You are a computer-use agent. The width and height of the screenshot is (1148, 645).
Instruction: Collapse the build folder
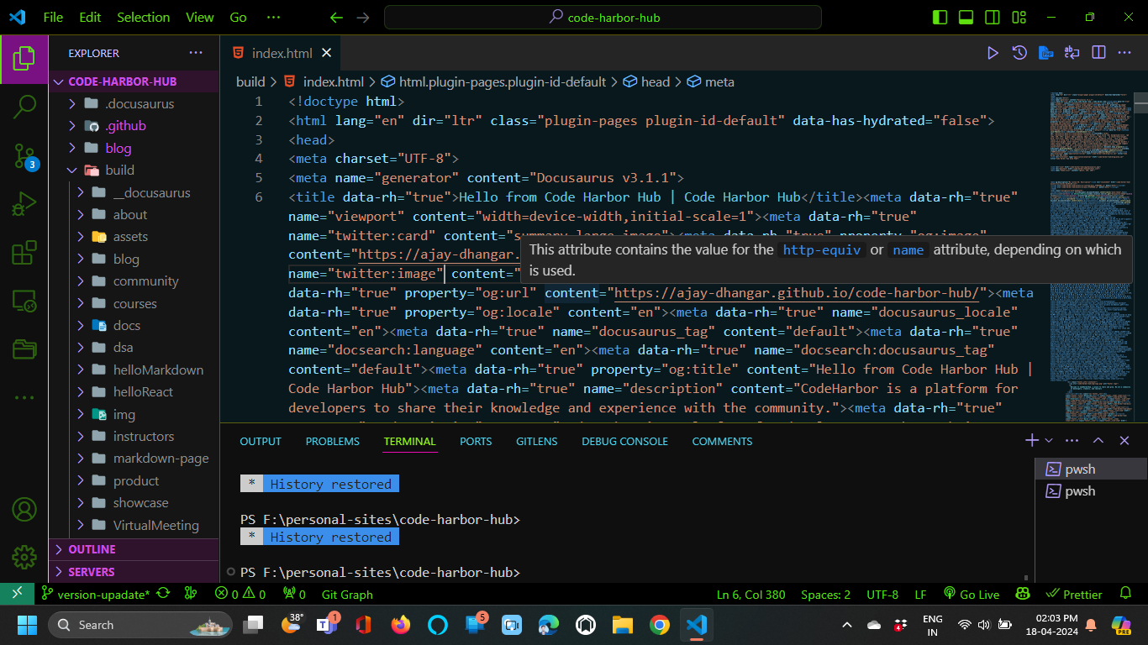(x=134, y=170)
